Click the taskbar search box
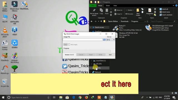Viewport: 178px width, 100px height. [x=28, y=97]
